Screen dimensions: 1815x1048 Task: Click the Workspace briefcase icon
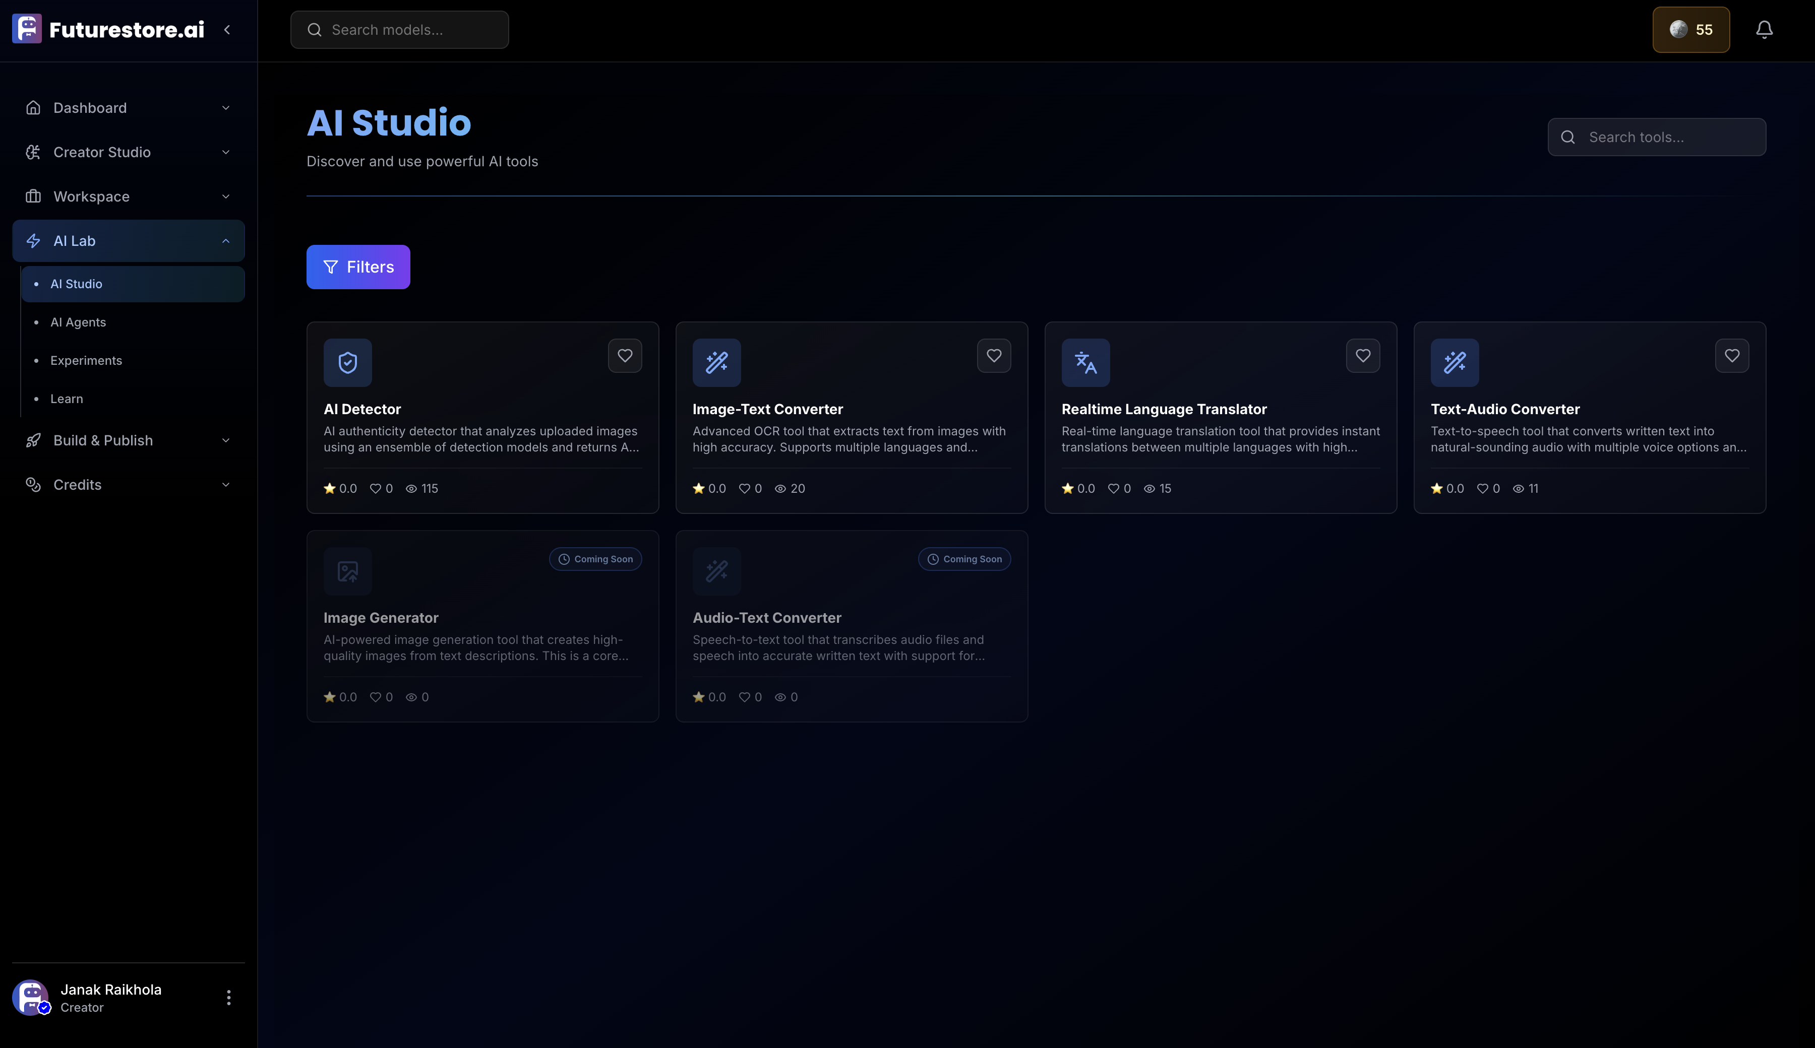33,196
